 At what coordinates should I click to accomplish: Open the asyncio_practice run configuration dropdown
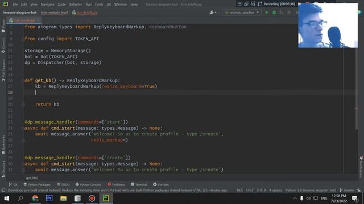(242, 12)
